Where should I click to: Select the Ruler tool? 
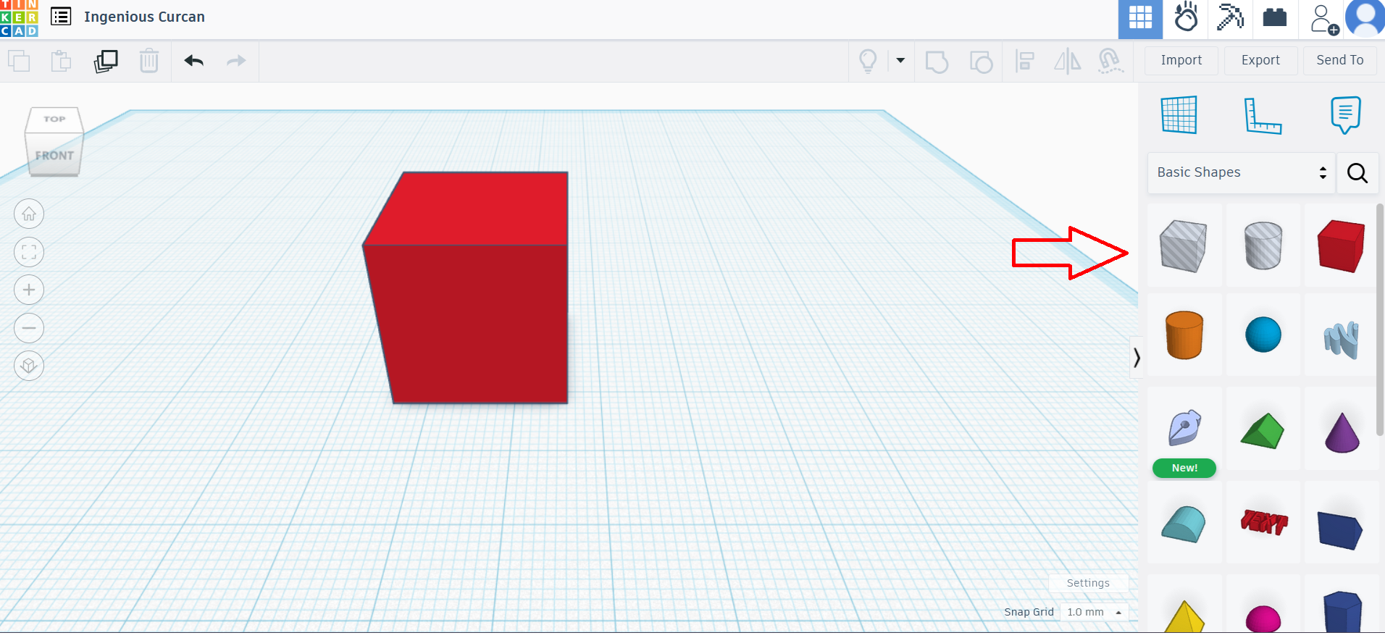1262,115
